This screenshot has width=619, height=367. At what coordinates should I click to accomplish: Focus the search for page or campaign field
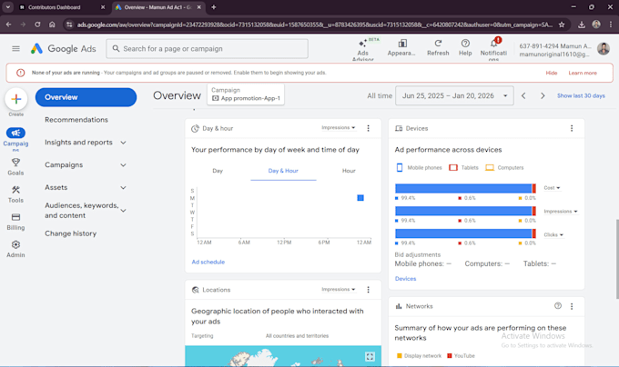click(207, 49)
